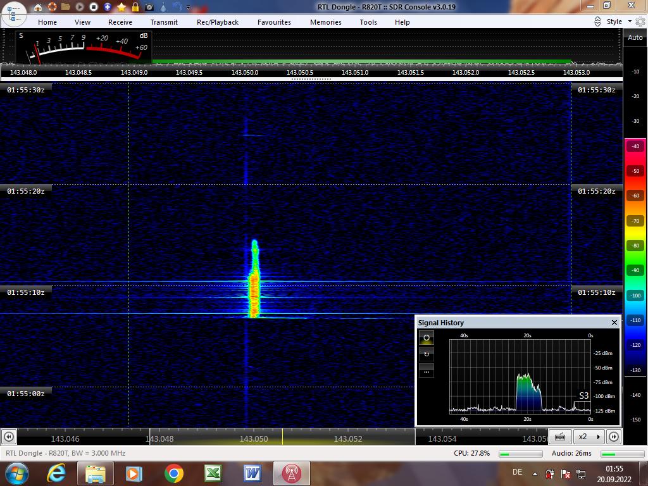Click the Audio latency progress bar
This screenshot has width=648, height=486.
[x=623, y=454]
